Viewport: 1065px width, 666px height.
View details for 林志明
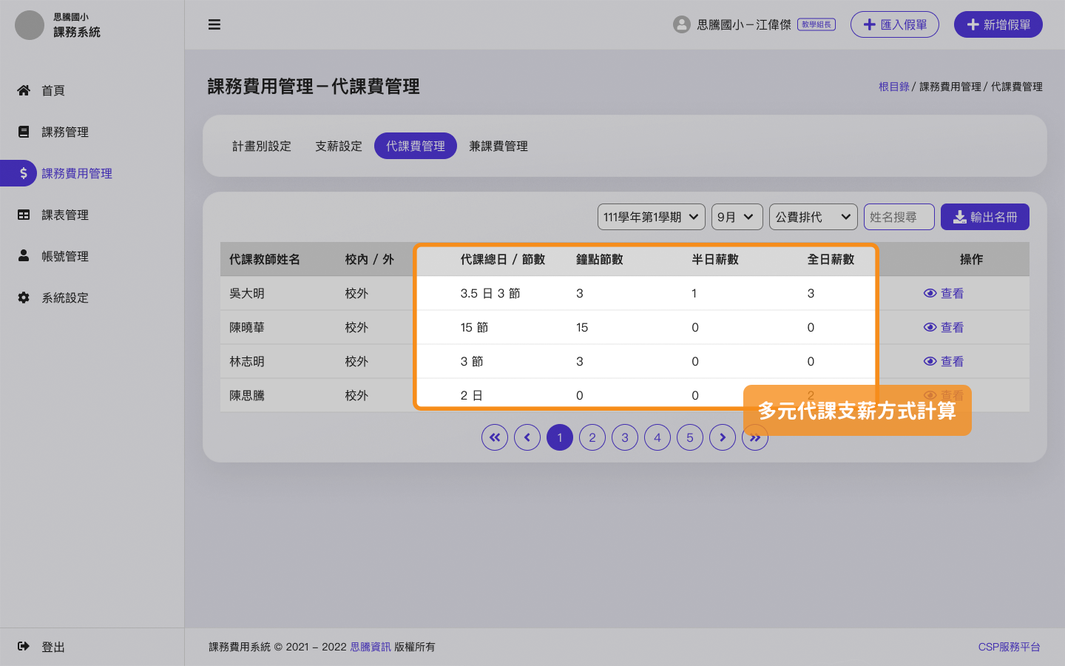point(944,361)
